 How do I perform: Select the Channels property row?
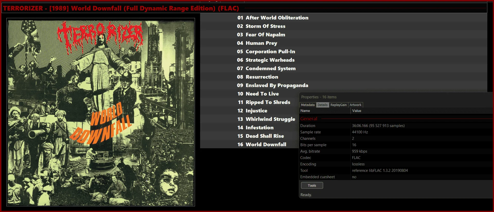(x=396, y=139)
